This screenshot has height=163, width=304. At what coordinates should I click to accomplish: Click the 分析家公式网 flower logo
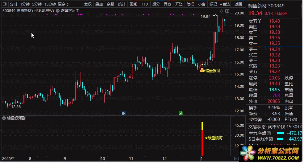tap(248, 153)
